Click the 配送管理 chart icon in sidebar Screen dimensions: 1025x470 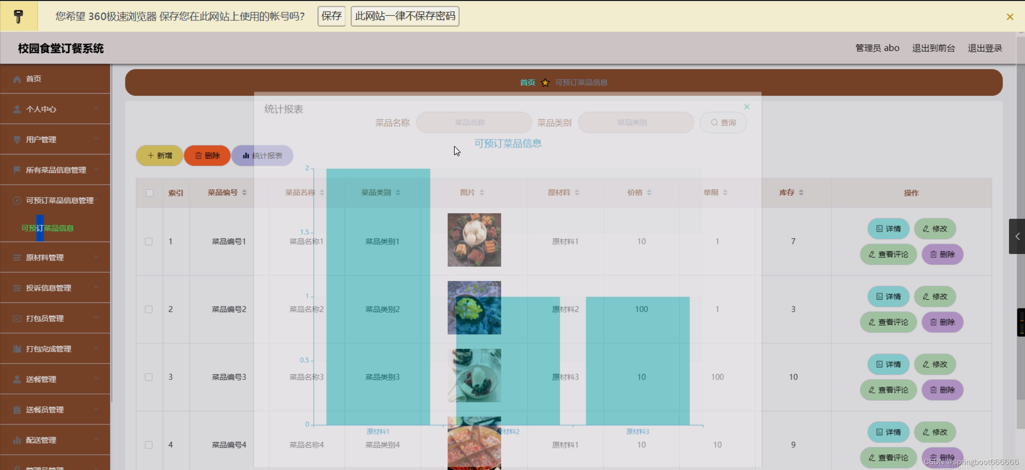(x=17, y=440)
